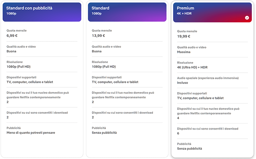Click 'TV, computer, cellulare e tablet' in Premium

pyautogui.click(x=200, y=98)
